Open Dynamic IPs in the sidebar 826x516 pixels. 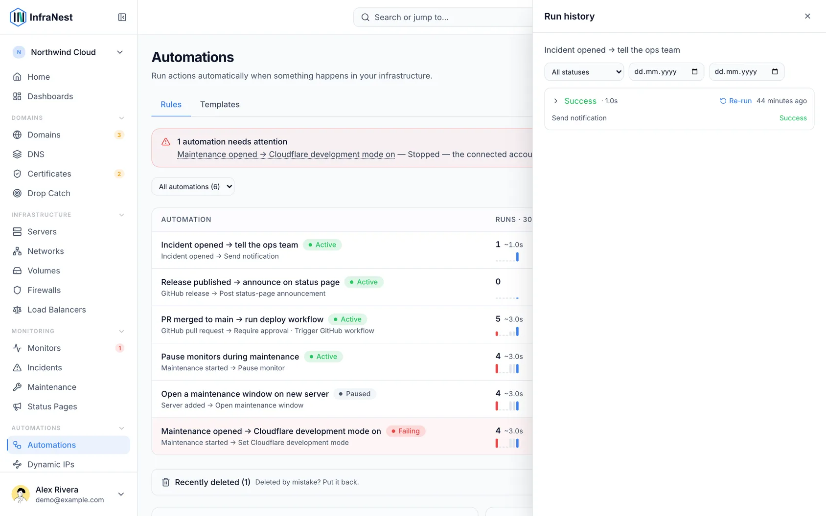point(69,464)
